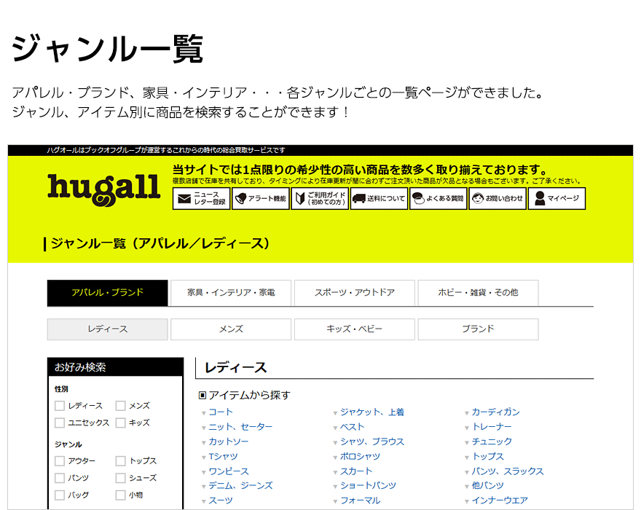This screenshot has height=510, width=641.
Task: Tick the キッズ checkbox
Action: click(120, 423)
